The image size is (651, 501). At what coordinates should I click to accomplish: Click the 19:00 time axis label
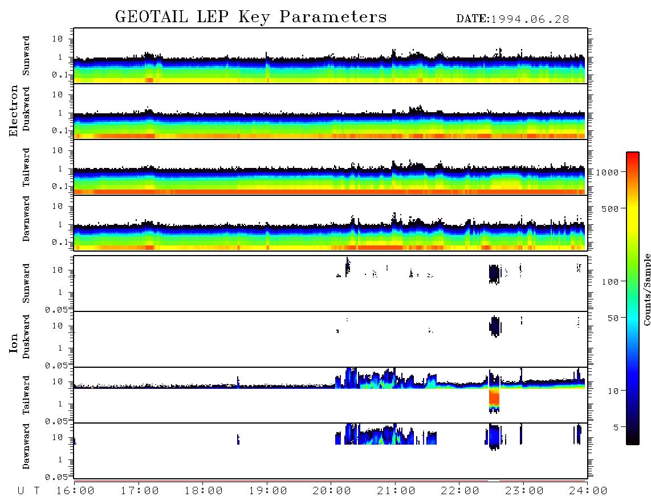tap(268, 491)
